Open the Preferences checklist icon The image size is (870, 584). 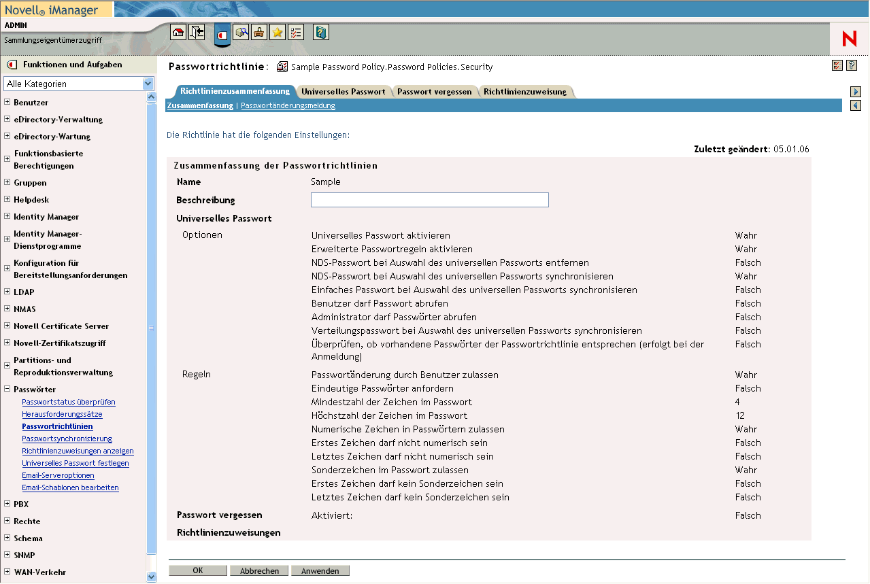tap(296, 32)
